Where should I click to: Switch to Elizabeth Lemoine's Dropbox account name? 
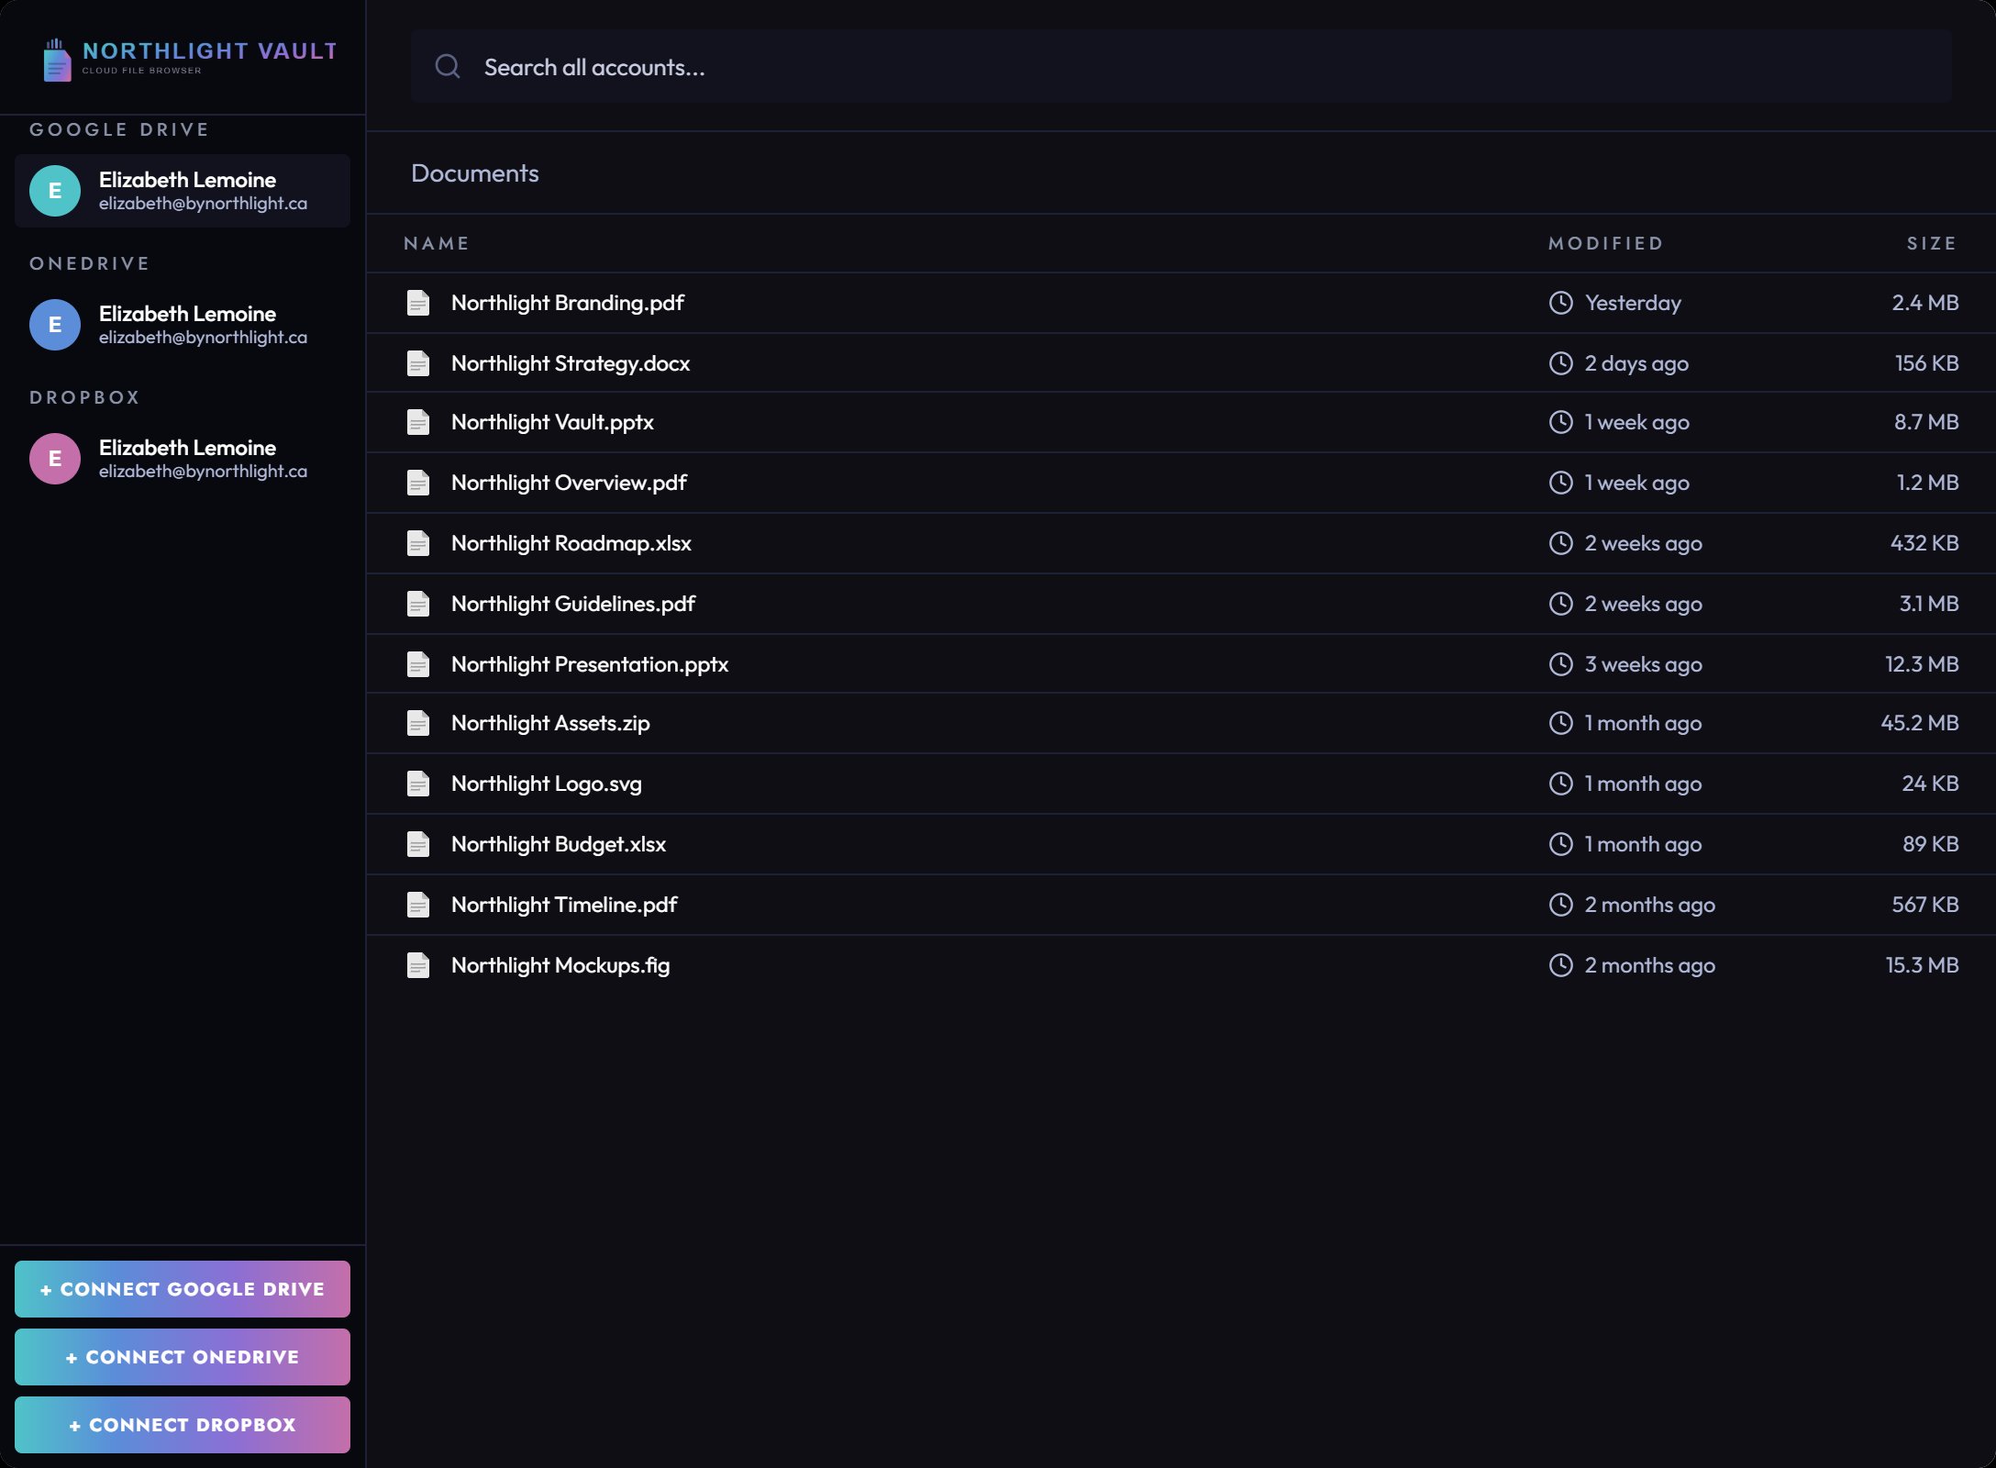(x=187, y=448)
